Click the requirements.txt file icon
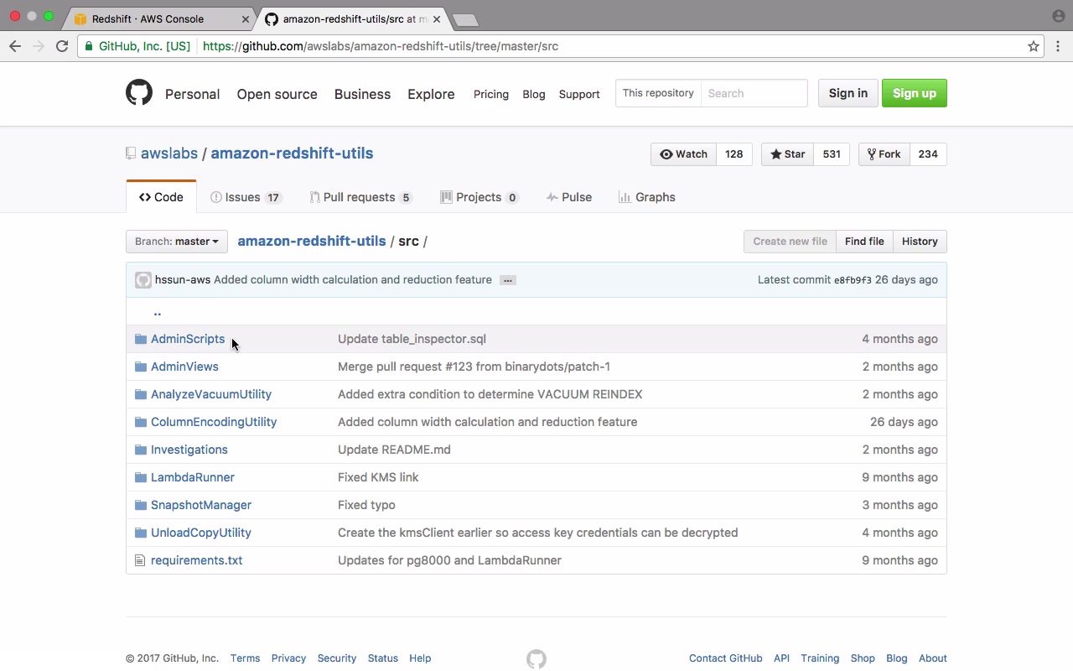The width and height of the screenshot is (1073, 671). pos(141,560)
